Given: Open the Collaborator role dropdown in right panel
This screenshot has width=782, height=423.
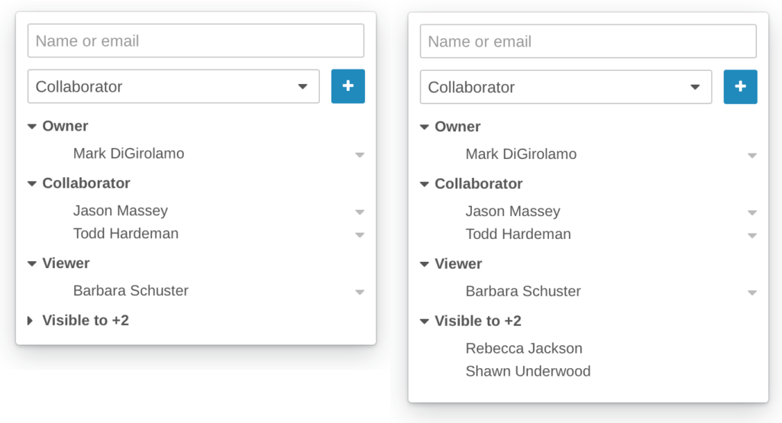Looking at the screenshot, I should pyautogui.click(x=566, y=87).
